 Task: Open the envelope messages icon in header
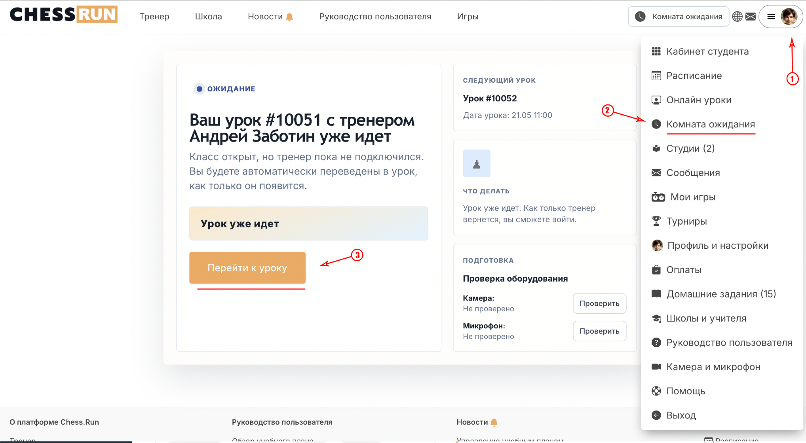pos(751,17)
